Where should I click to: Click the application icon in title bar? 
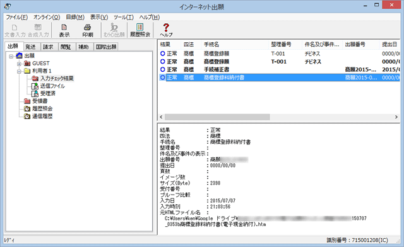point(8,6)
